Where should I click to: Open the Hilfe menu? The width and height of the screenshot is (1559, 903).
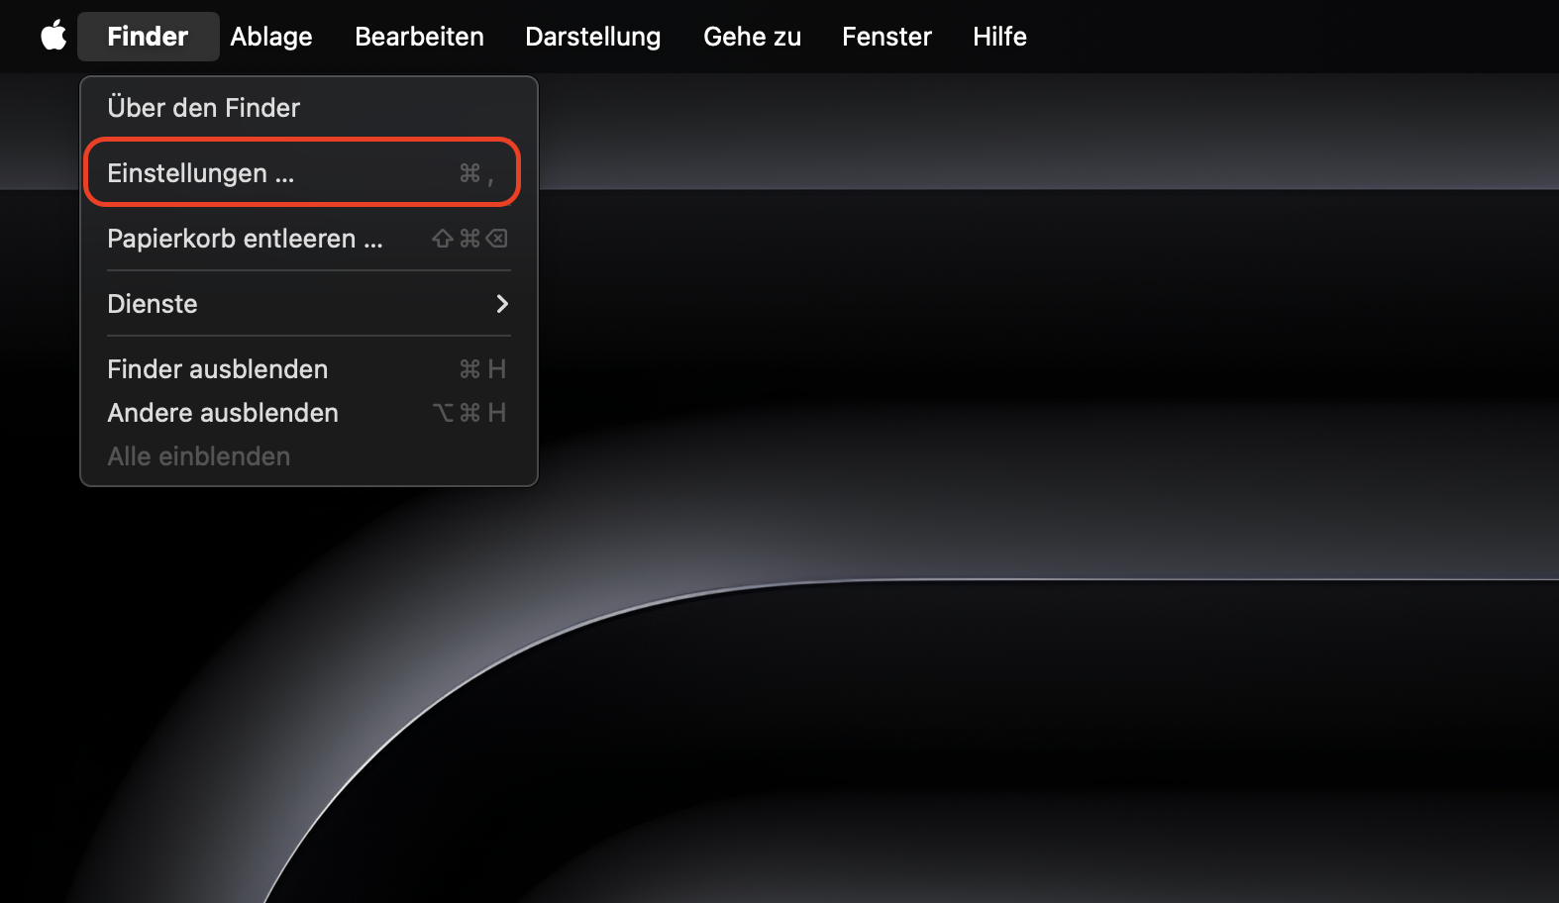(x=1000, y=37)
